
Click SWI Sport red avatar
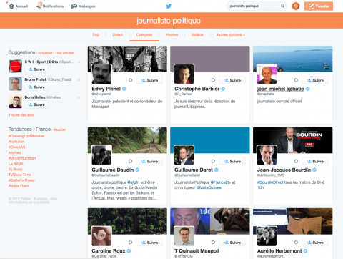point(16,67)
